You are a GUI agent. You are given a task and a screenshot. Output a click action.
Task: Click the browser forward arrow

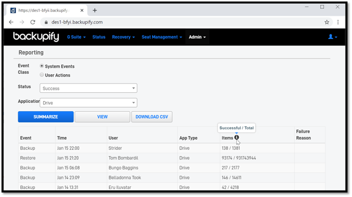tap(22, 22)
